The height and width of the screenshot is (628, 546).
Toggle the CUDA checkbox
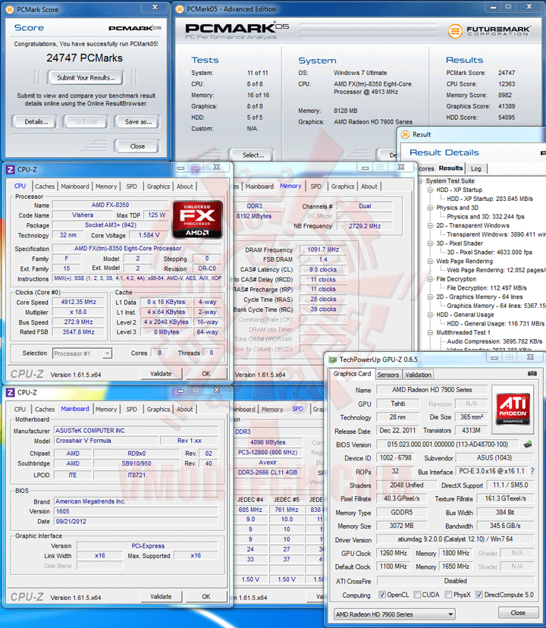click(417, 595)
